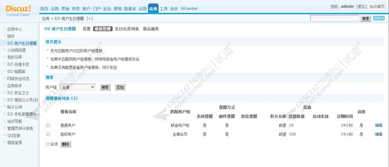Switch to the 模板管理 tab
The image size is (389, 167).
(x=103, y=29)
